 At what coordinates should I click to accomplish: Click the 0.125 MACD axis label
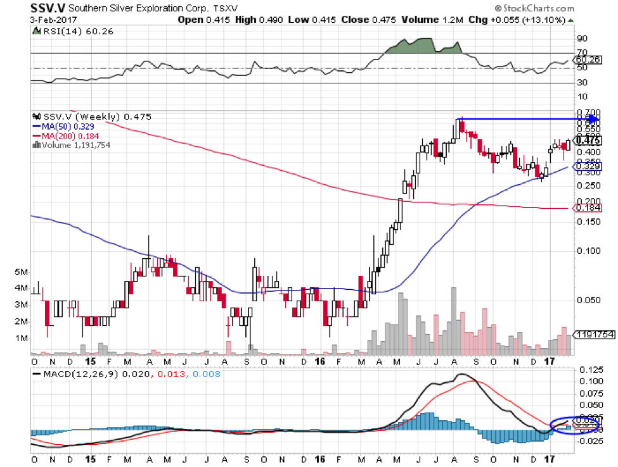(x=591, y=370)
